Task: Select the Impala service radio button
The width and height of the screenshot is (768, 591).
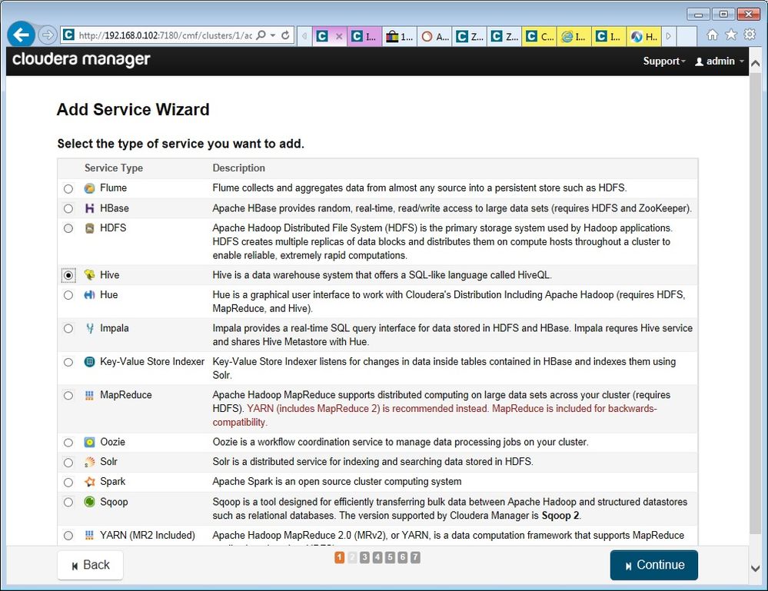Action: coord(68,329)
